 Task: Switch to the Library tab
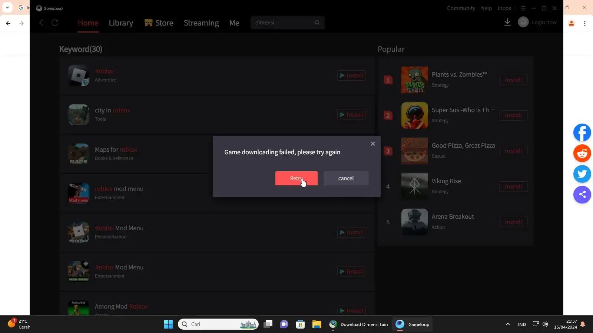[121, 23]
